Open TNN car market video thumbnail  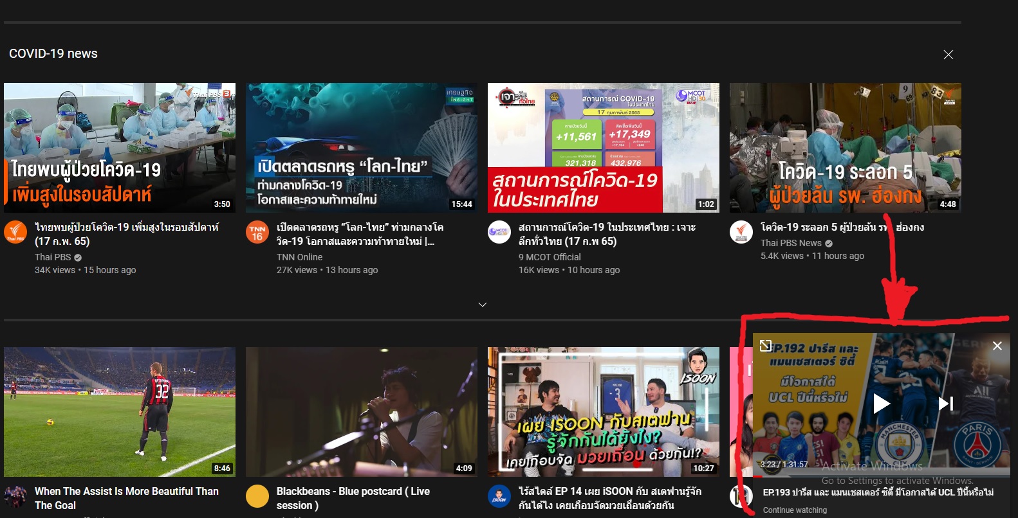pos(362,148)
